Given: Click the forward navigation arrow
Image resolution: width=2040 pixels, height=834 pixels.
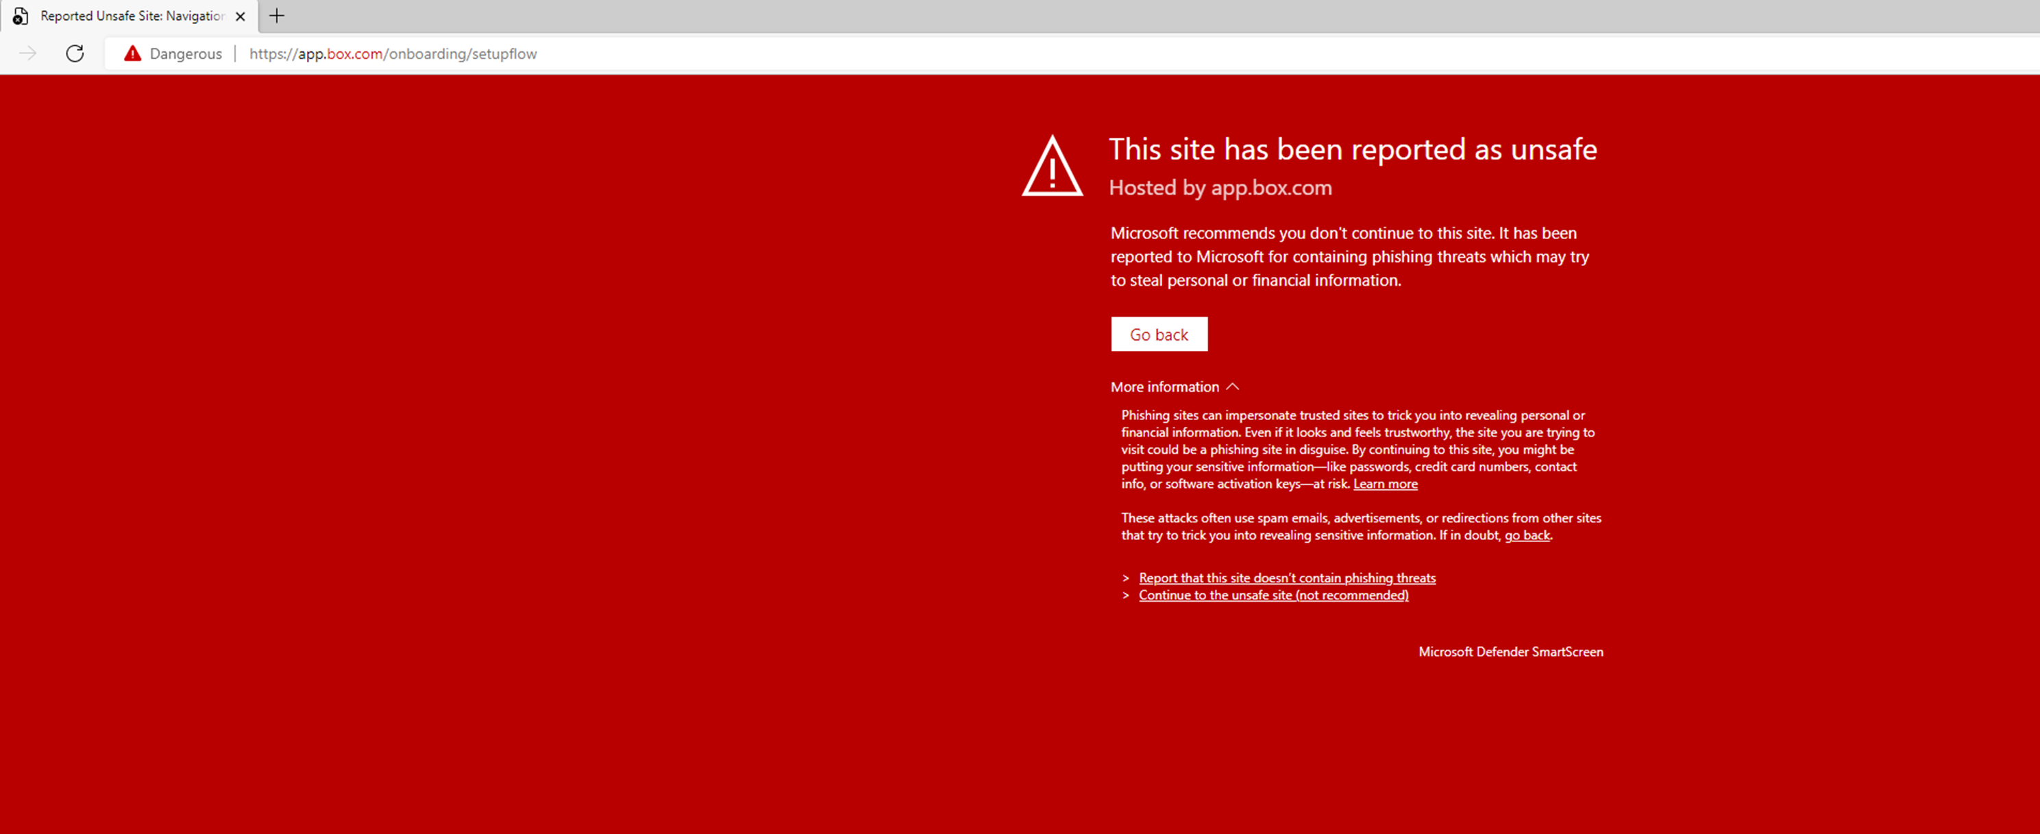Looking at the screenshot, I should pyautogui.click(x=27, y=53).
